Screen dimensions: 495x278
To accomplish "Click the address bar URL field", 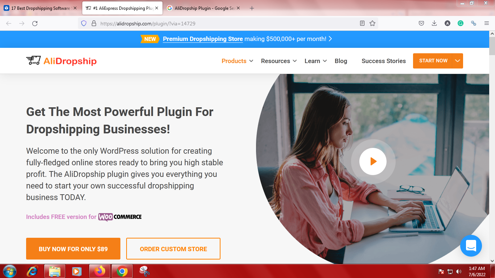I will [228, 23].
